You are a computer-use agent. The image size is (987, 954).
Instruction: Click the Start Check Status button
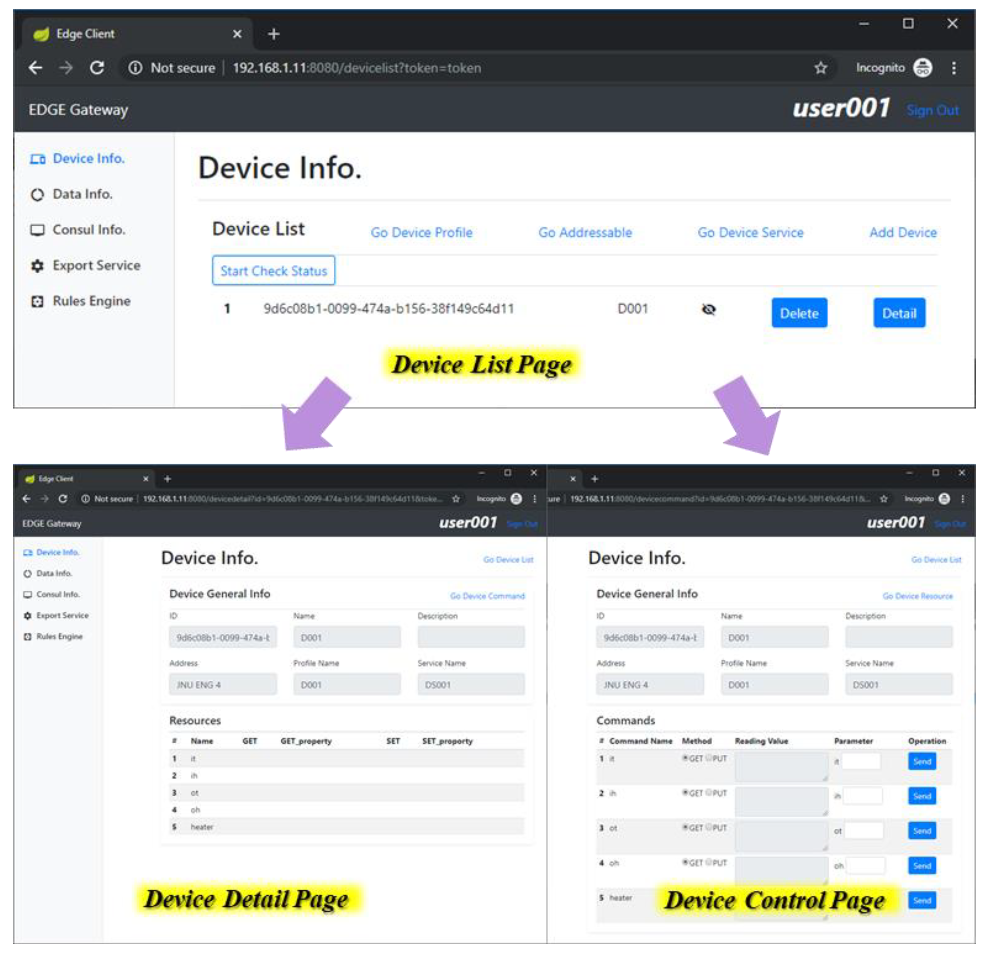click(x=273, y=271)
